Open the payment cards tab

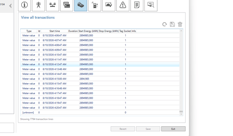[x=67, y=5]
